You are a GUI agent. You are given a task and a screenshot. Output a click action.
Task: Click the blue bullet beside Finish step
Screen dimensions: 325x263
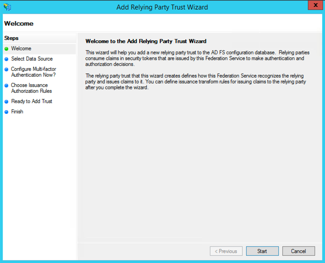pos(6,112)
